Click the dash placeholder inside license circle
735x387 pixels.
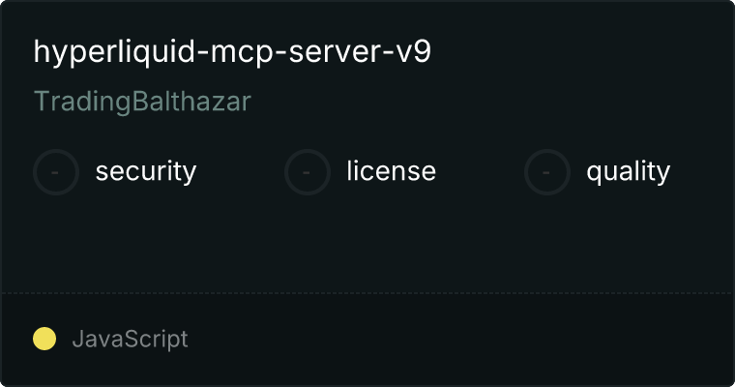click(x=307, y=172)
